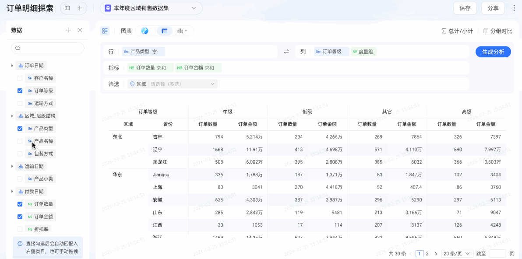522x259 pixels.
Task: Add new field with data panel plus
Action: coord(68,30)
